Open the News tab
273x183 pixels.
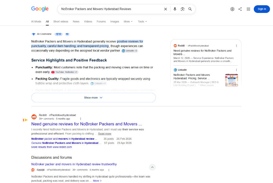click(76, 21)
